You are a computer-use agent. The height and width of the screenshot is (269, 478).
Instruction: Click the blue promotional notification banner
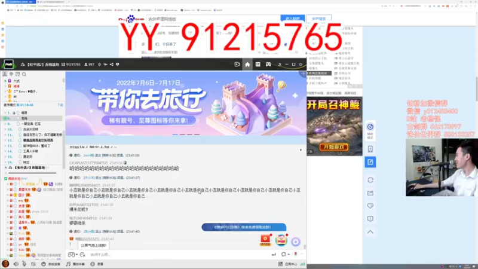coord(244,227)
